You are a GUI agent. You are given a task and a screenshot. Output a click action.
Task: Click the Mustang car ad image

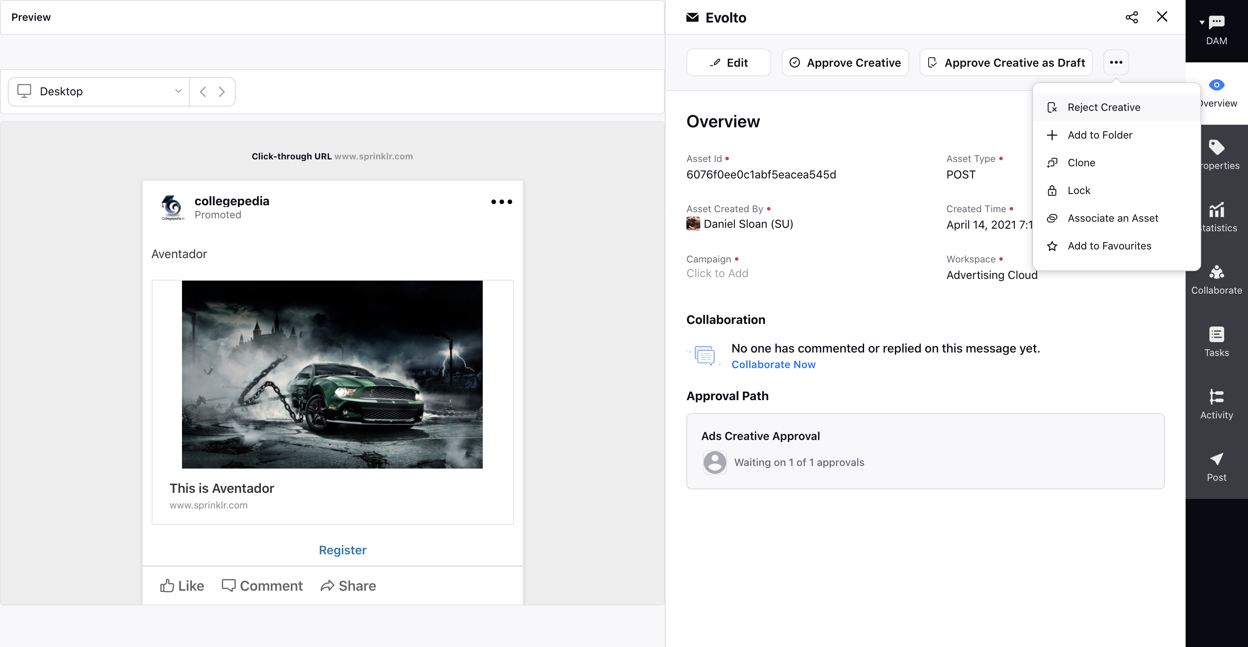point(332,374)
